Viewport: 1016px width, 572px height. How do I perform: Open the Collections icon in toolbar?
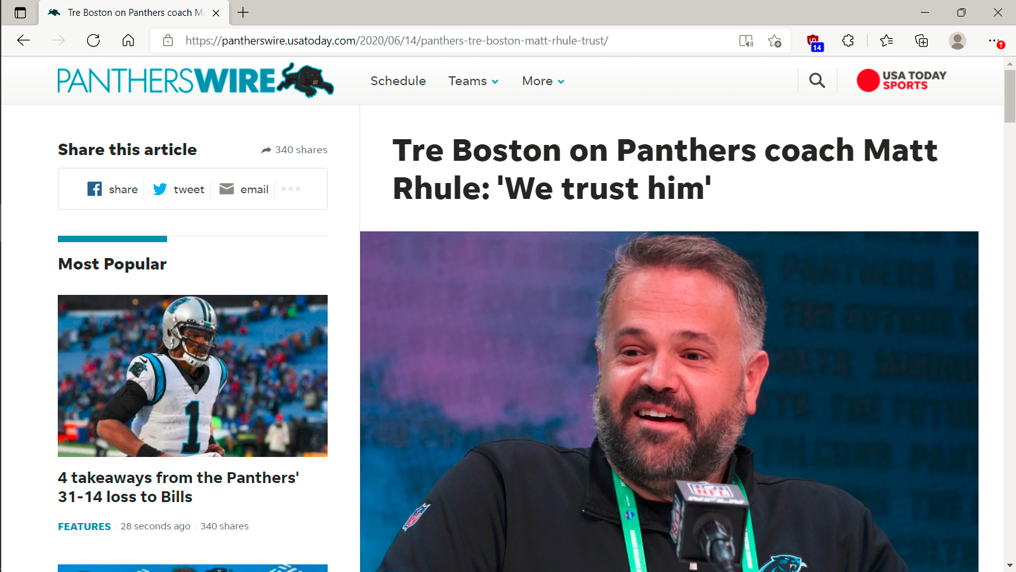[x=921, y=41]
